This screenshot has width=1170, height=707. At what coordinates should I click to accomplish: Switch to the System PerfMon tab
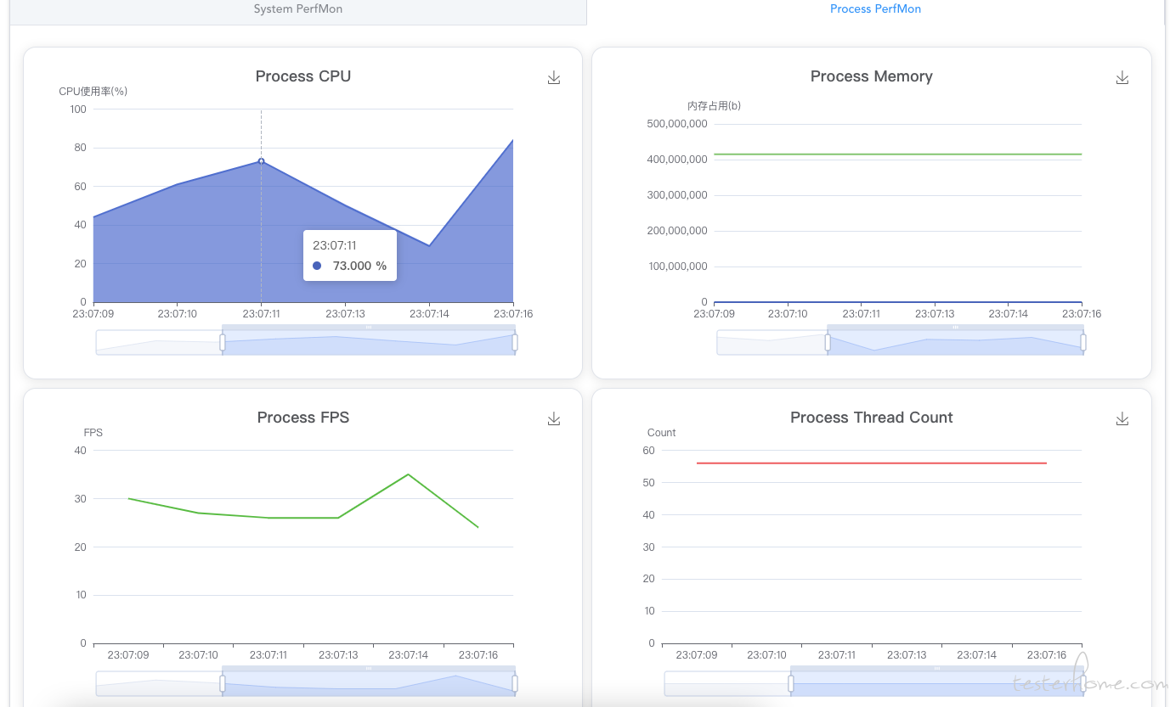click(x=298, y=9)
